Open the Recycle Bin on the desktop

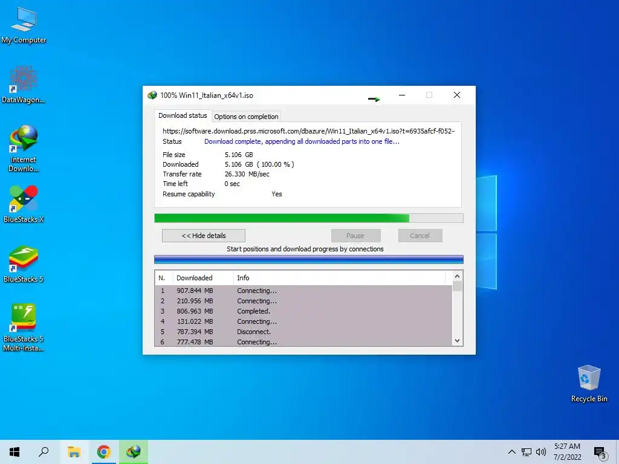click(589, 383)
